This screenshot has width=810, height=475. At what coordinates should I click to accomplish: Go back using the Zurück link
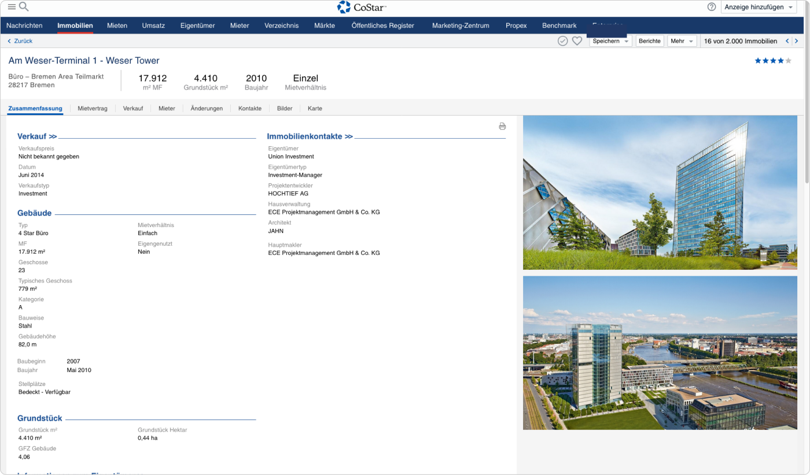tap(20, 41)
